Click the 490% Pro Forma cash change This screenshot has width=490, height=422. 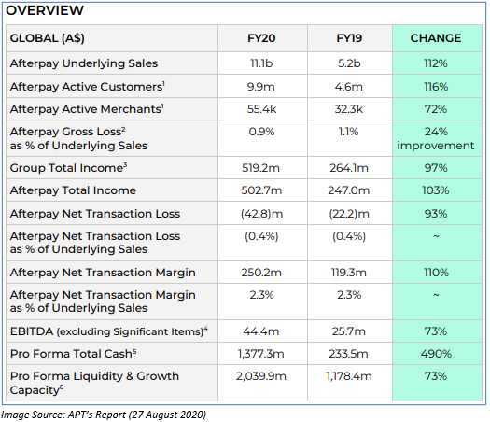tap(436, 354)
